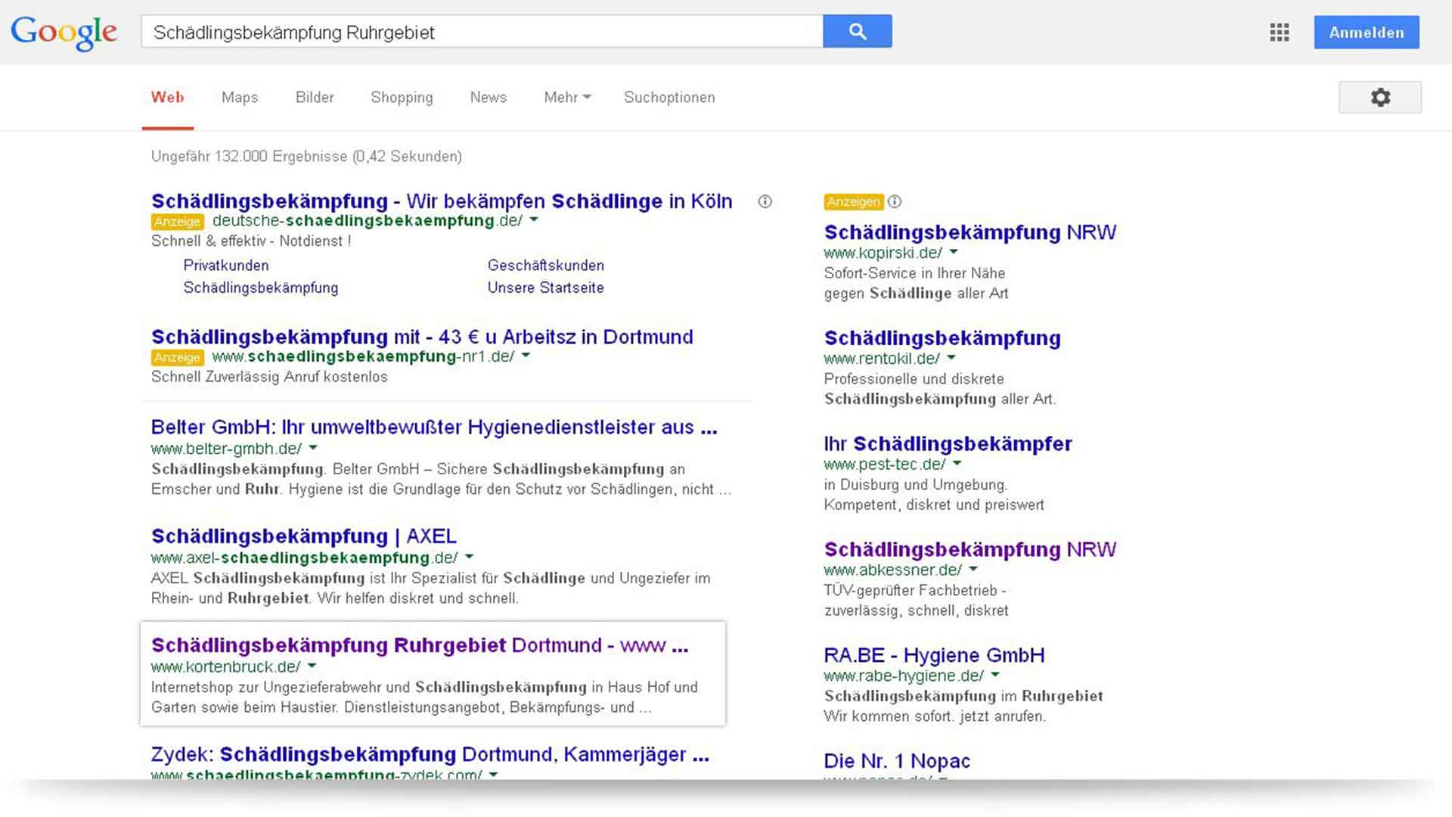Viewport: 1452px width, 817px height.
Task: Open Belter GmbH Hygienedienstleister result
Action: (x=434, y=427)
